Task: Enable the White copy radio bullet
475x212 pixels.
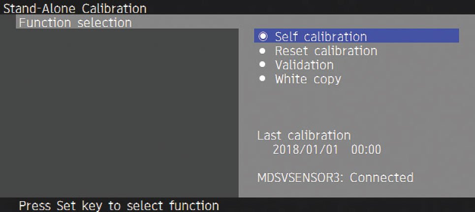Action: (263, 78)
